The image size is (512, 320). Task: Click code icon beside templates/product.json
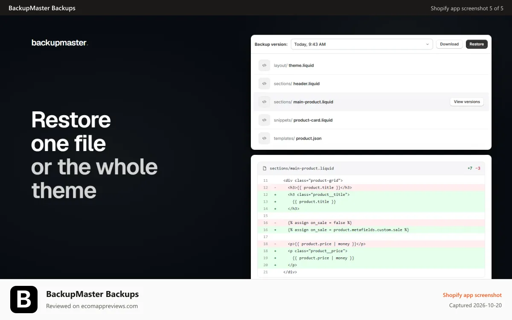pos(264,138)
